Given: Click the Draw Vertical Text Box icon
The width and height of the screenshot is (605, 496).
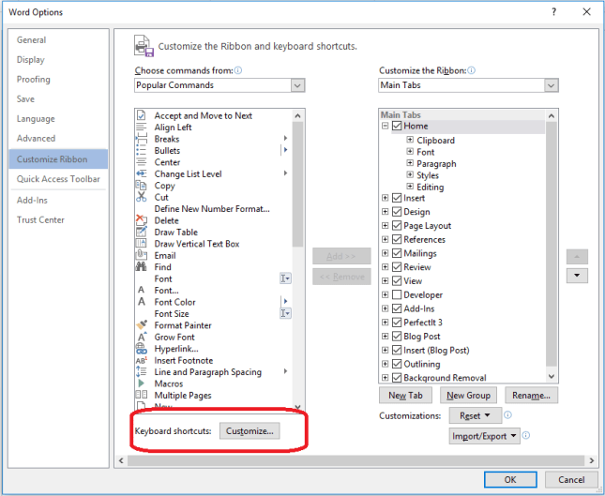Looking at the screenshot, I should (x=142, y=244).
